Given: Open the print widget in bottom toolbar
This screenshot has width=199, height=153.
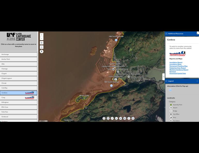Looking at the screenshot, I should pos(133,118).
